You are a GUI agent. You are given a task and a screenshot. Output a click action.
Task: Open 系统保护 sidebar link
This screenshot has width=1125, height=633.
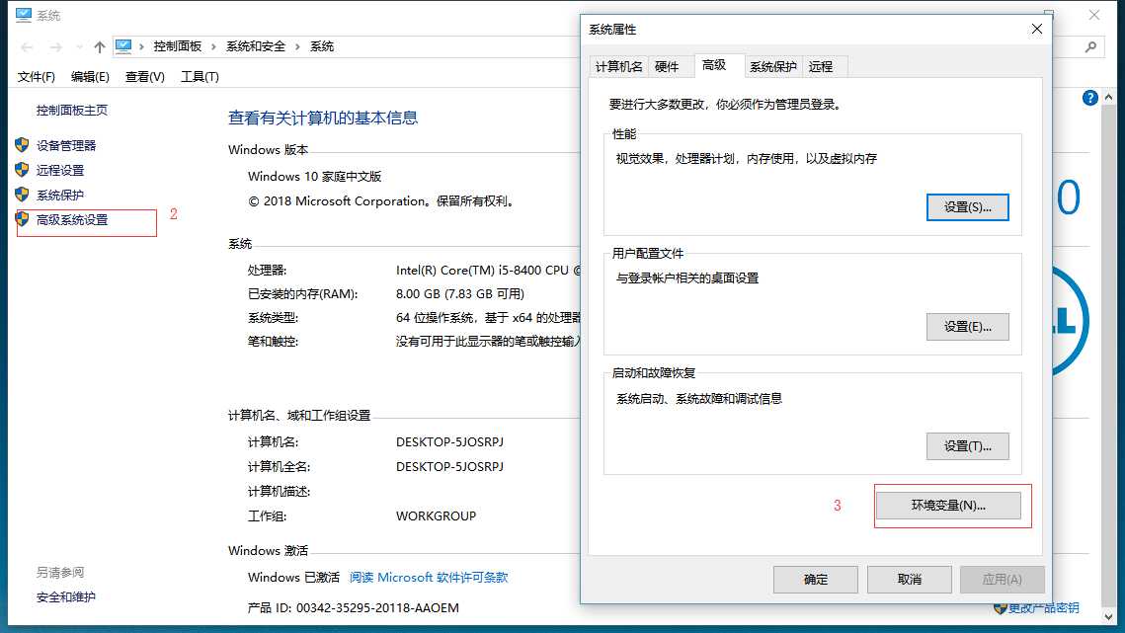coord(60,196)
